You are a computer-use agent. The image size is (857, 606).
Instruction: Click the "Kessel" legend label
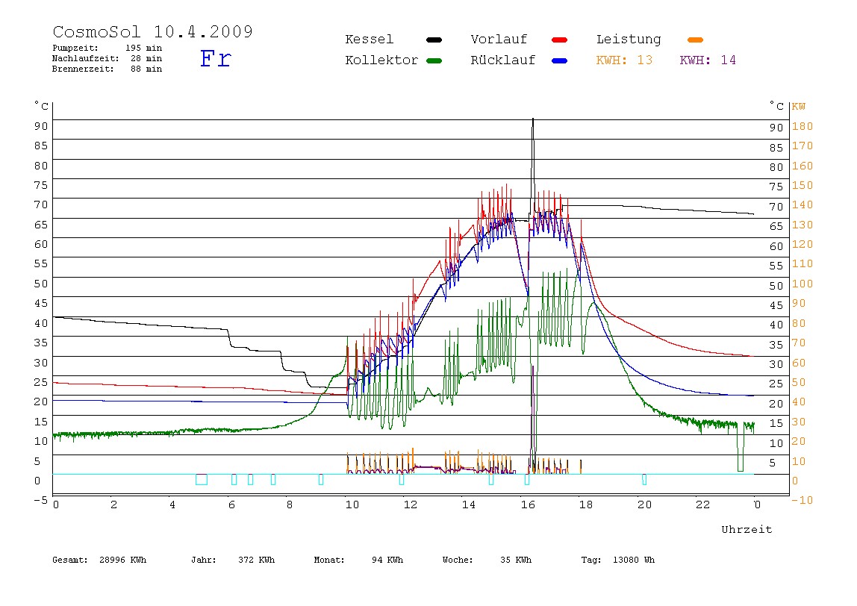tap(369, 40)
